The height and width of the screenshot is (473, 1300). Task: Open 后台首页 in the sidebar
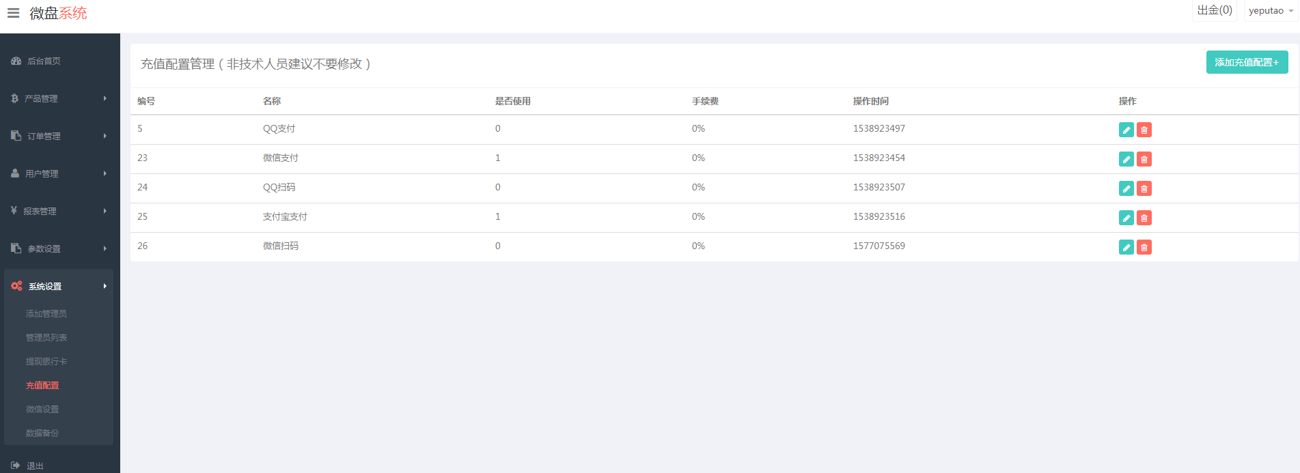pyautogui.click(x=44, y=61)
